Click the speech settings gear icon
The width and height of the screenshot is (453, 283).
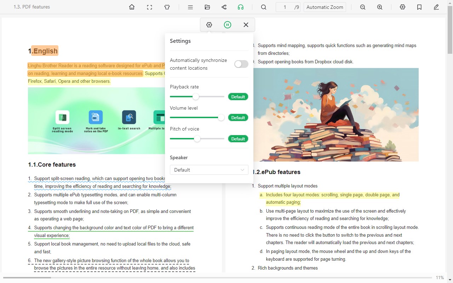pyautogui.click(x=209, y=25)
